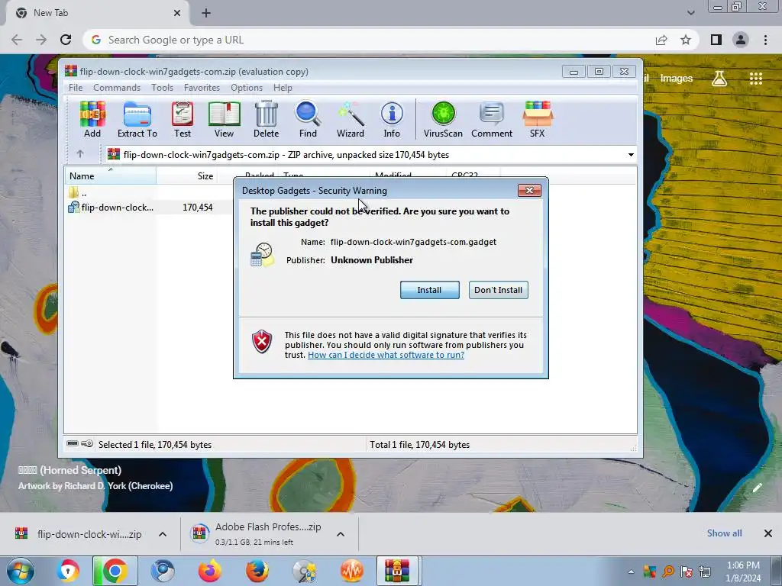Open Windows Start menu orb

click(21, 571)
